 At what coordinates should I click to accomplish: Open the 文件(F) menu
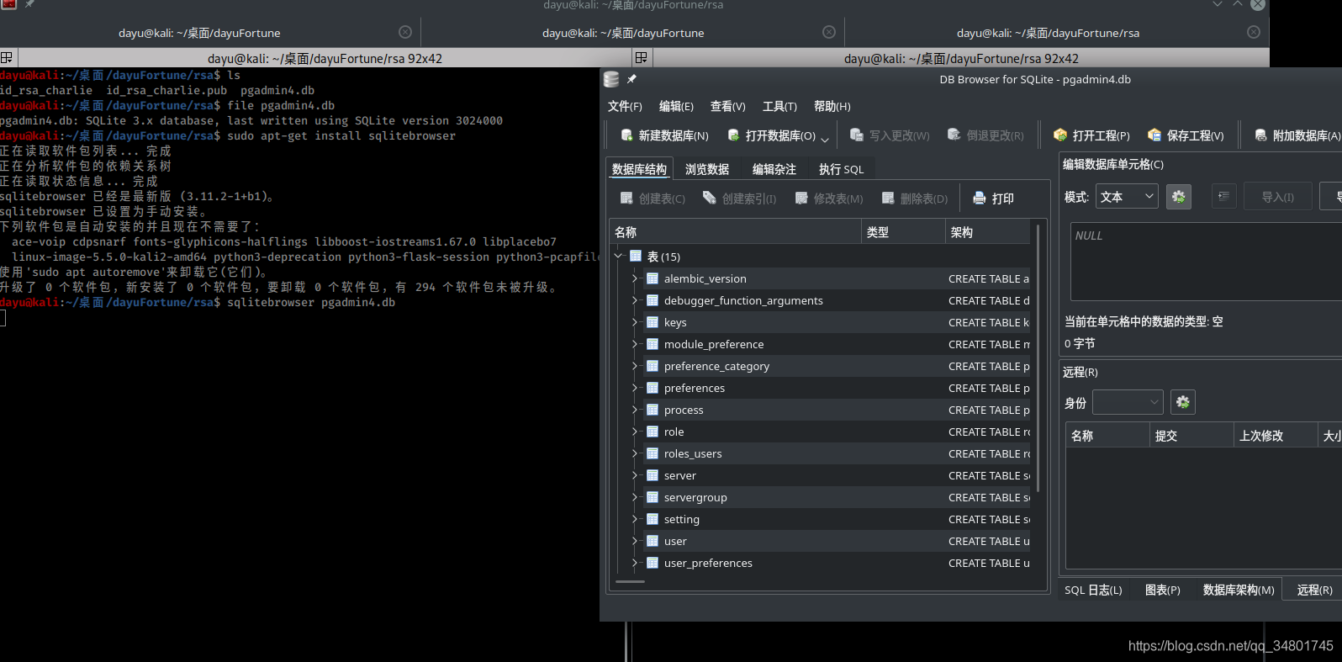625,106
